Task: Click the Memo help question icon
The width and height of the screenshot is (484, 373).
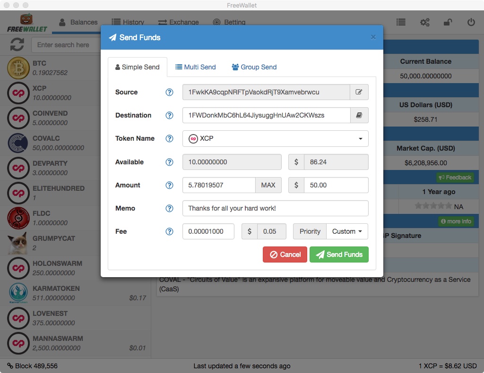Action: (169, 208)
